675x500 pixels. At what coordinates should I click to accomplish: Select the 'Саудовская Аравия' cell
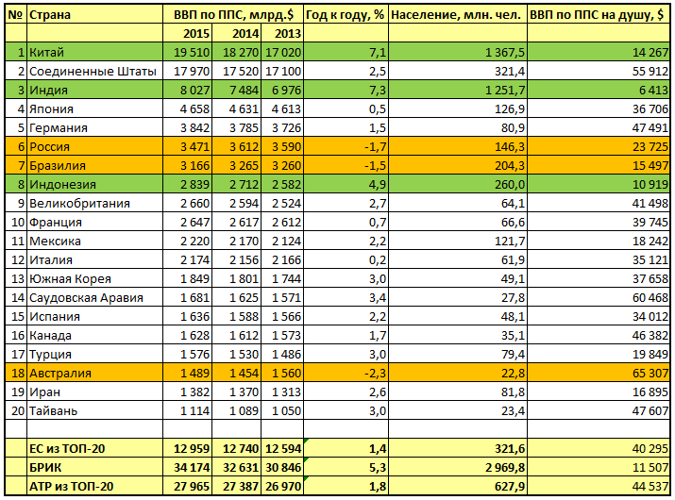tap(94, 297)
